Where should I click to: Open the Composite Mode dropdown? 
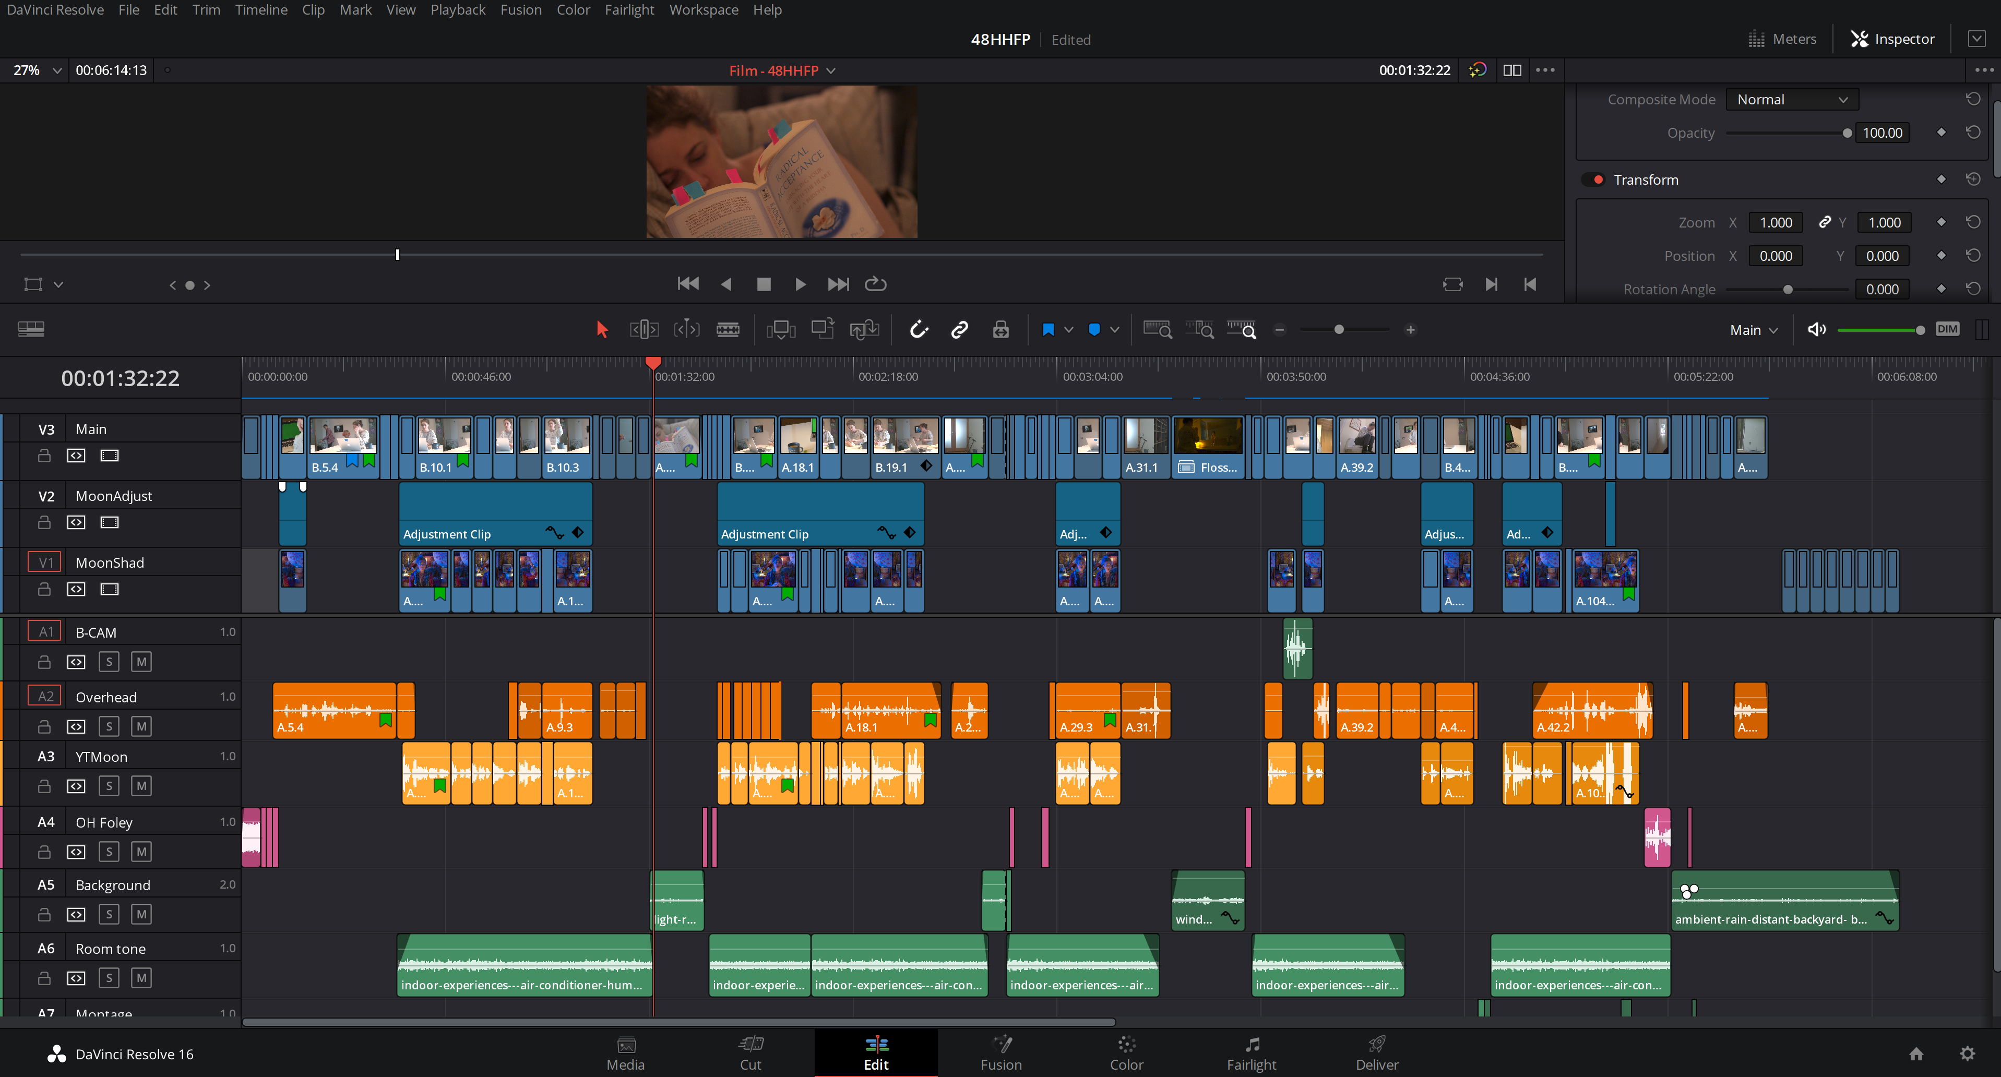[1791, 99]
